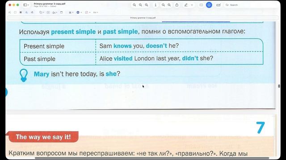Click the blue words 'past simple' in the heading
Image resolution: width=286 pixels, height=160 pixels.
[120, 32]
